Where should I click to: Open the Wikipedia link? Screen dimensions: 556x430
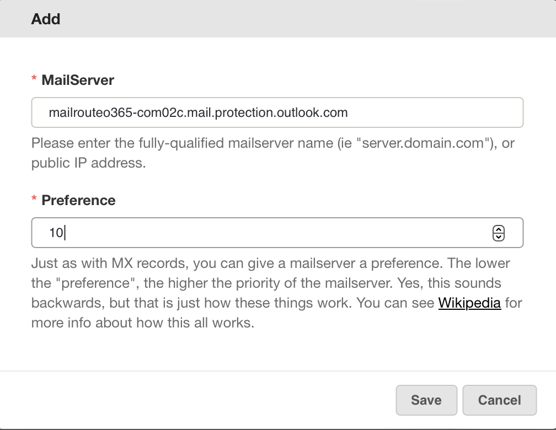pos(469,303)
